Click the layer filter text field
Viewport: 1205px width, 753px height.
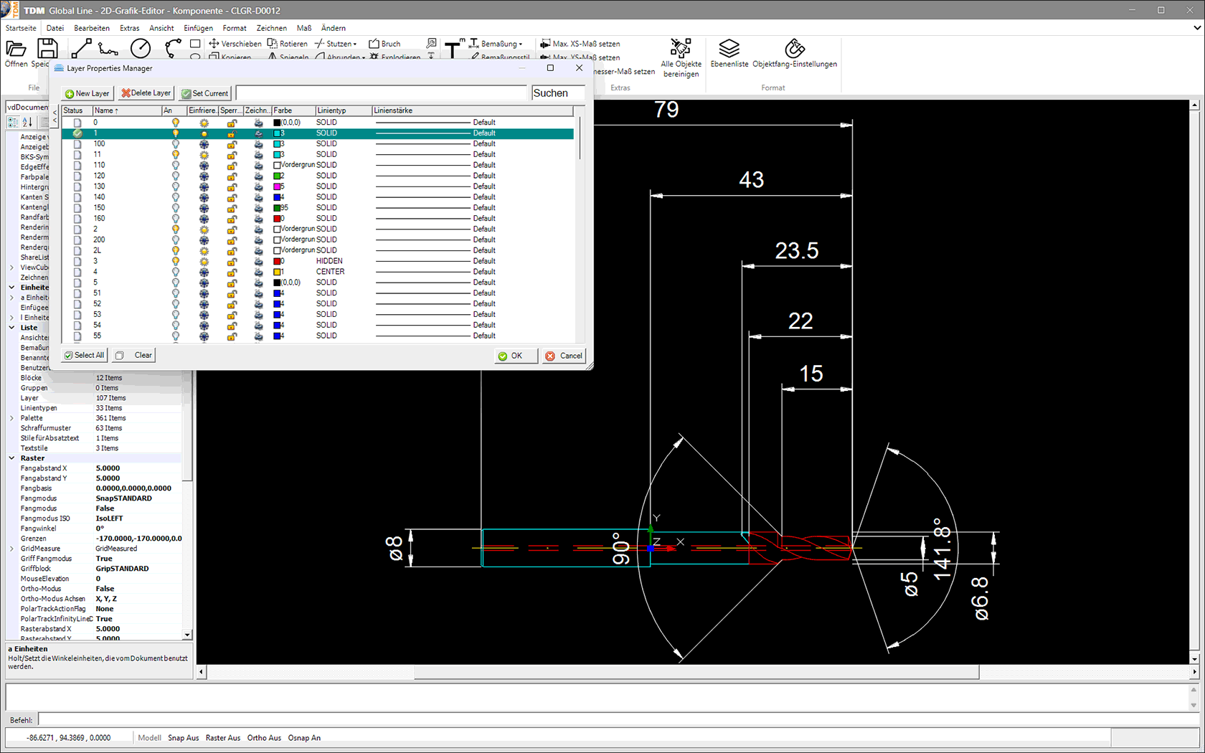pyautogui.click(x=382, y=93)
